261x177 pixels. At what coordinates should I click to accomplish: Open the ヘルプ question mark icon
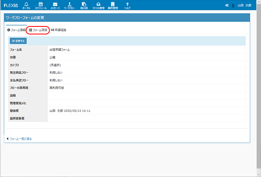(127, 6)
